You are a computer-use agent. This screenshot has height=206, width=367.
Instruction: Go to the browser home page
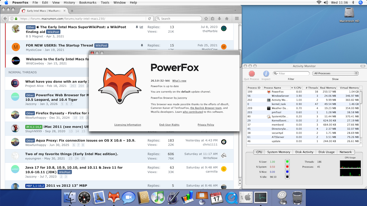click(x=226, y=18)
